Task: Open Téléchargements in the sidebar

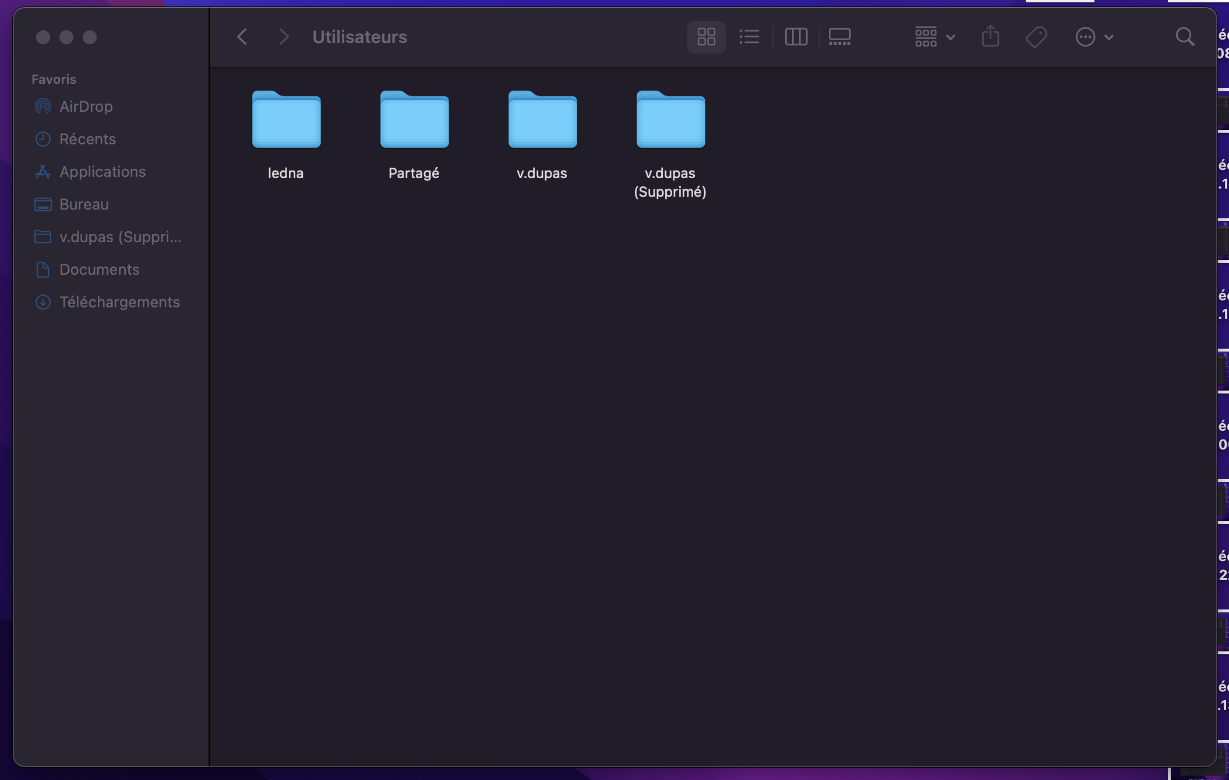Action: pyautogui.click(x=119, y=302)
